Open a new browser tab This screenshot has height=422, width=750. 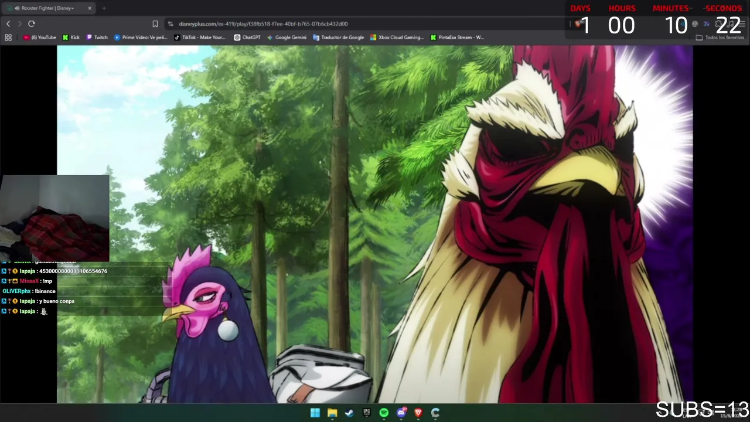click(x=104, y=8)
